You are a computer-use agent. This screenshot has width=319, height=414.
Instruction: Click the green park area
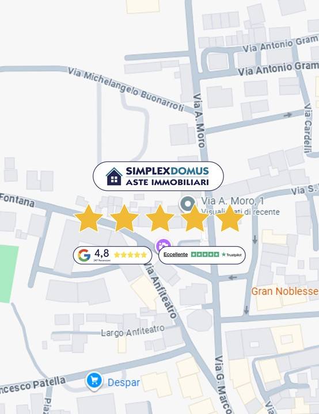coord(8,274)
